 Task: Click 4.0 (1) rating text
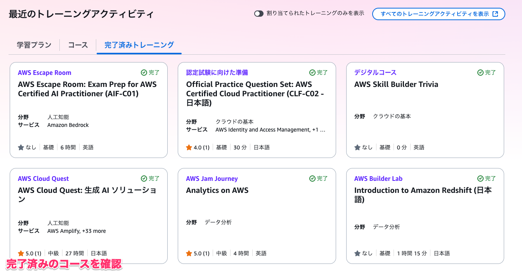click(201, 147)
